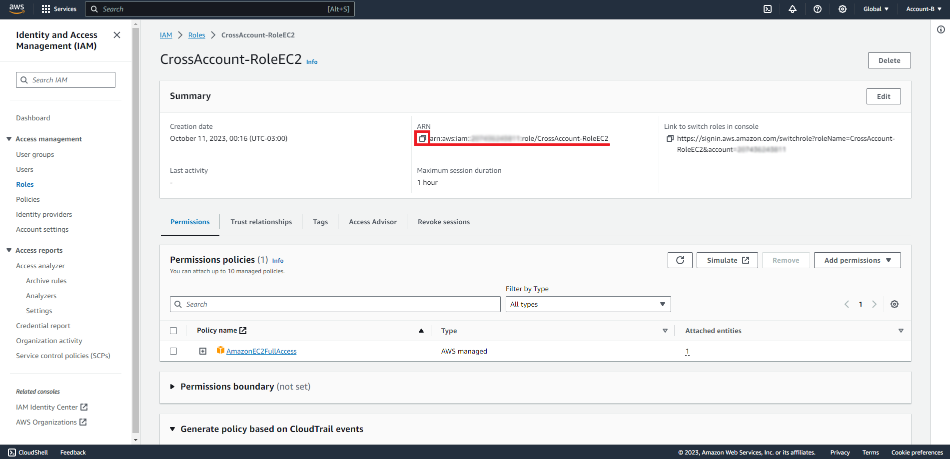The width and height of the screenshot is (950, 459).
Task: Open the Global region dropdown
Action: click(x=876, y=9)
